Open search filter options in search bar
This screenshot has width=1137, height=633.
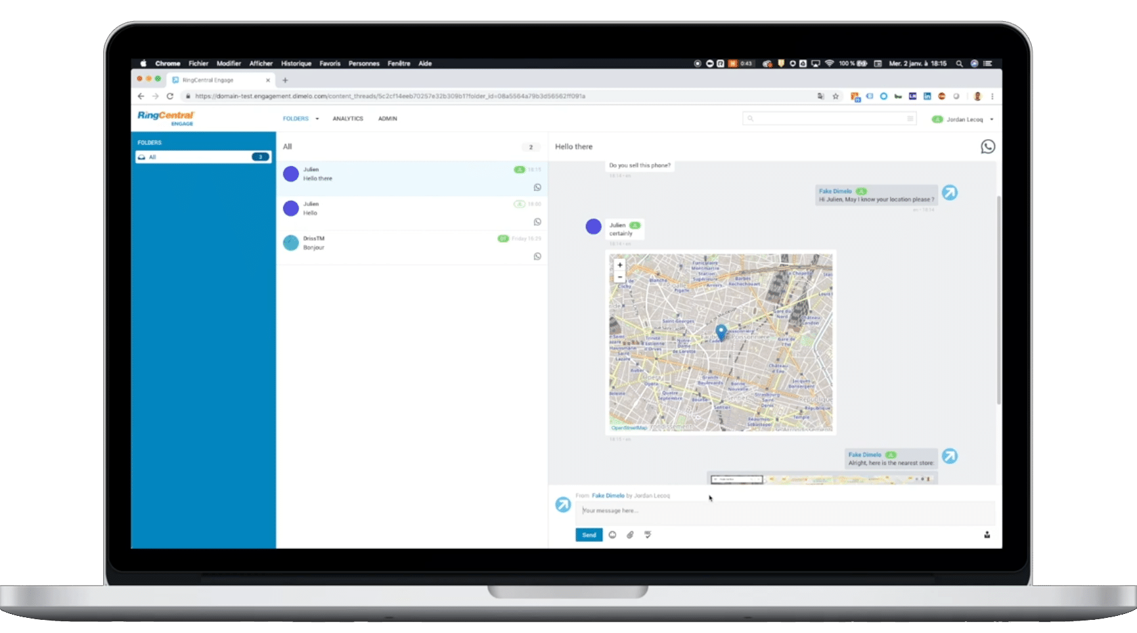tap(910, 119)
